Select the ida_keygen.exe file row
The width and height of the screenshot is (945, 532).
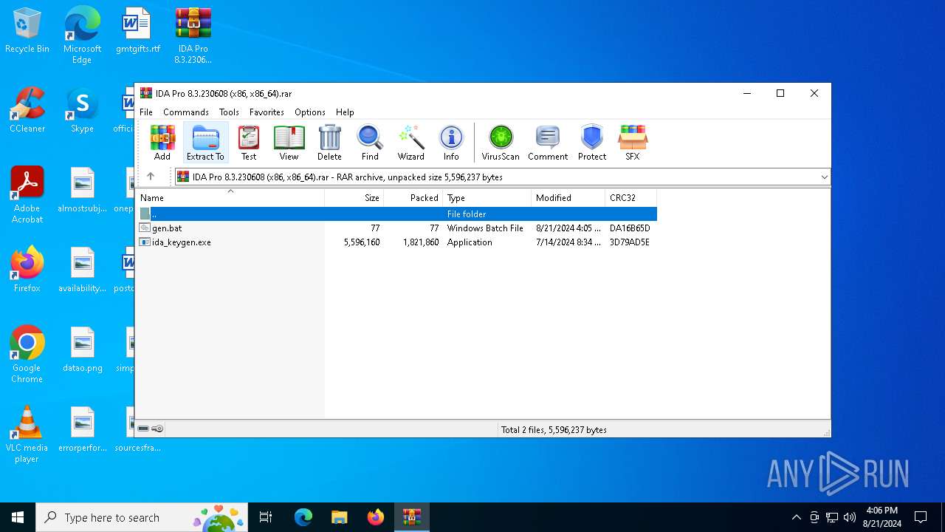coord(396,242)
